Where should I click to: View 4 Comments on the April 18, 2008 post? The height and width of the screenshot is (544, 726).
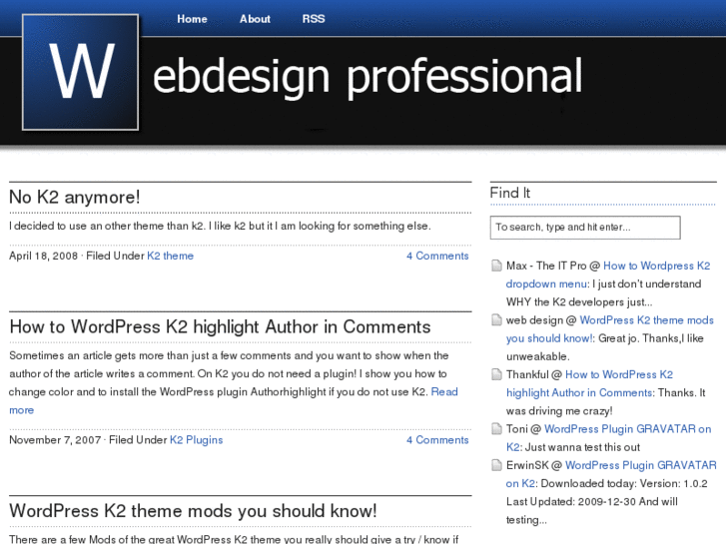[x=437, y=256]
